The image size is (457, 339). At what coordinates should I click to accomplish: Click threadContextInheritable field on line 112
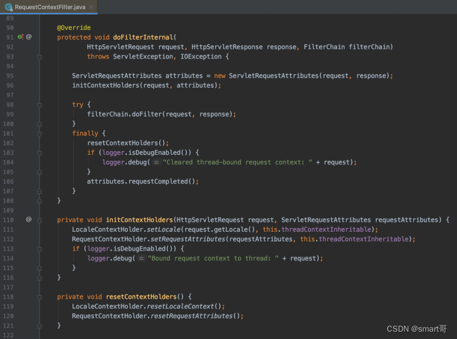[364, 239]
